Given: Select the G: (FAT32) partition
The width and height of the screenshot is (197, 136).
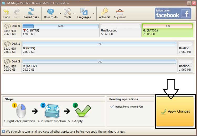Looking at the screenshot, I should 168,30.
